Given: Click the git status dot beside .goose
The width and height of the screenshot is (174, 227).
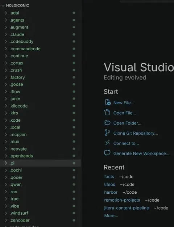Looking at the screenshot, I should pos(74,84).
